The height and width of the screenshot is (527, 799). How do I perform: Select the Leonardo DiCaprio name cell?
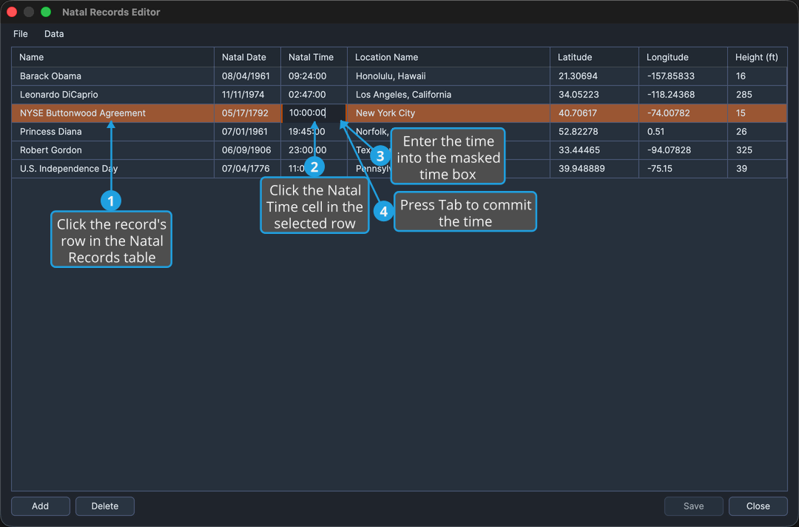pos(112,94)
